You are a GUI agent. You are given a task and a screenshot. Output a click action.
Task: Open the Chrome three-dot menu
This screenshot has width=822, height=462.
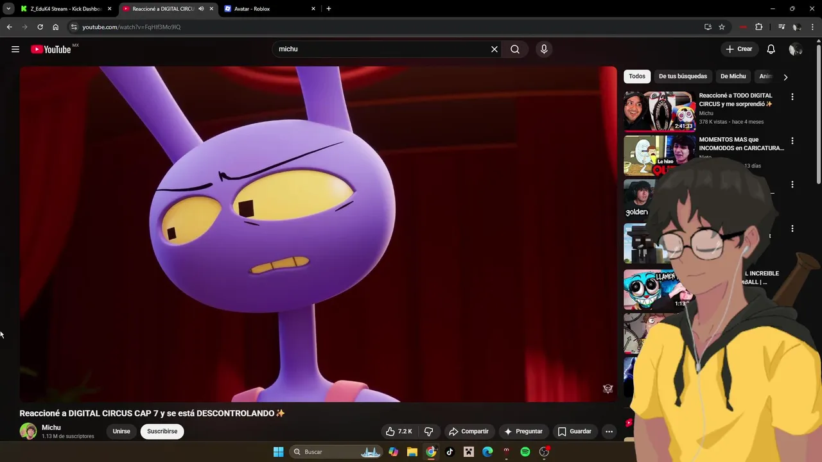point(812,27)
